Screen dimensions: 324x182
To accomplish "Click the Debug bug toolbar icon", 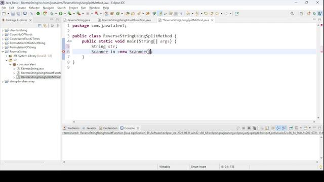I will pyautogui.click(x=52, y=14).
